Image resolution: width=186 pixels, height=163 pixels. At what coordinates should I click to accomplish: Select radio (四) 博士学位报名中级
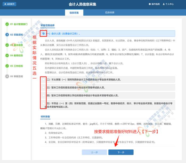44,95
